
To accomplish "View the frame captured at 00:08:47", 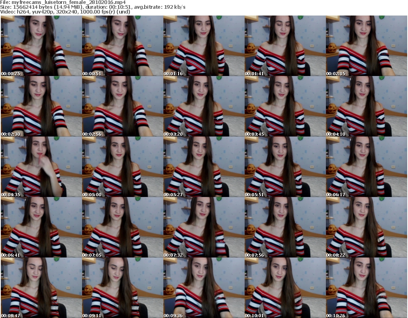I will [41, 288].
